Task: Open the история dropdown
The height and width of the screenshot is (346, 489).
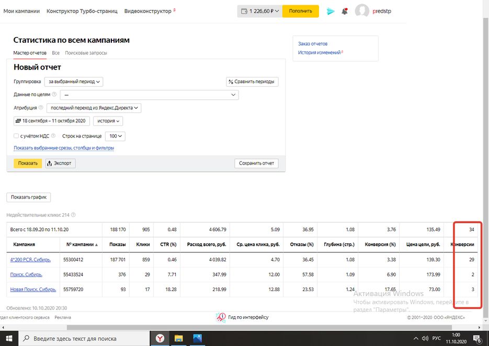Action: 108,121
